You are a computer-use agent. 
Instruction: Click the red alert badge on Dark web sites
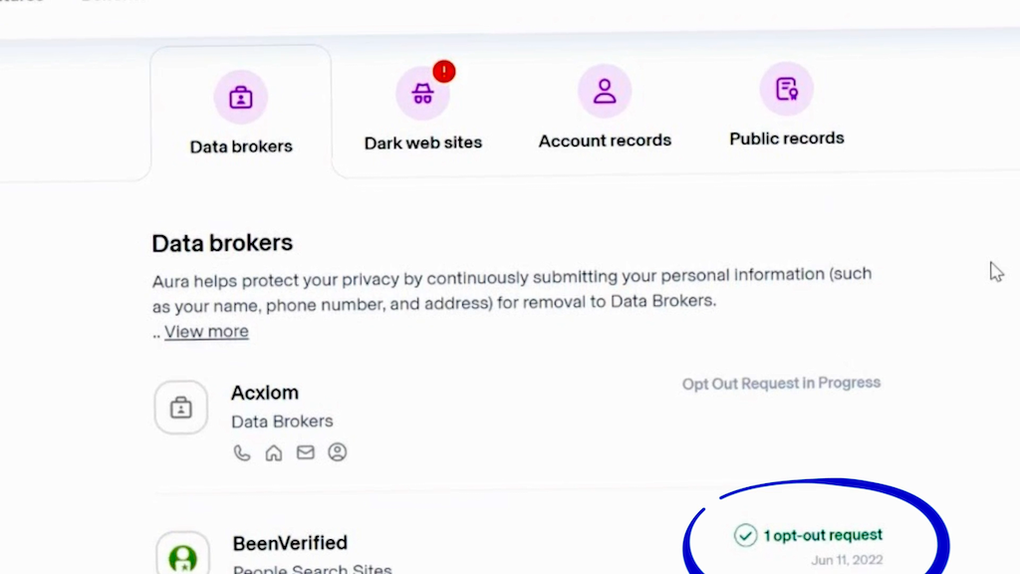click(x=444, y=72)
